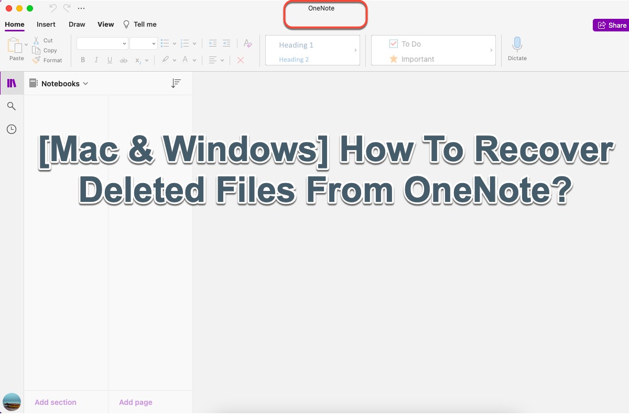
Task: Open Recent notes clock icon
Action: [x=11, y=129]
